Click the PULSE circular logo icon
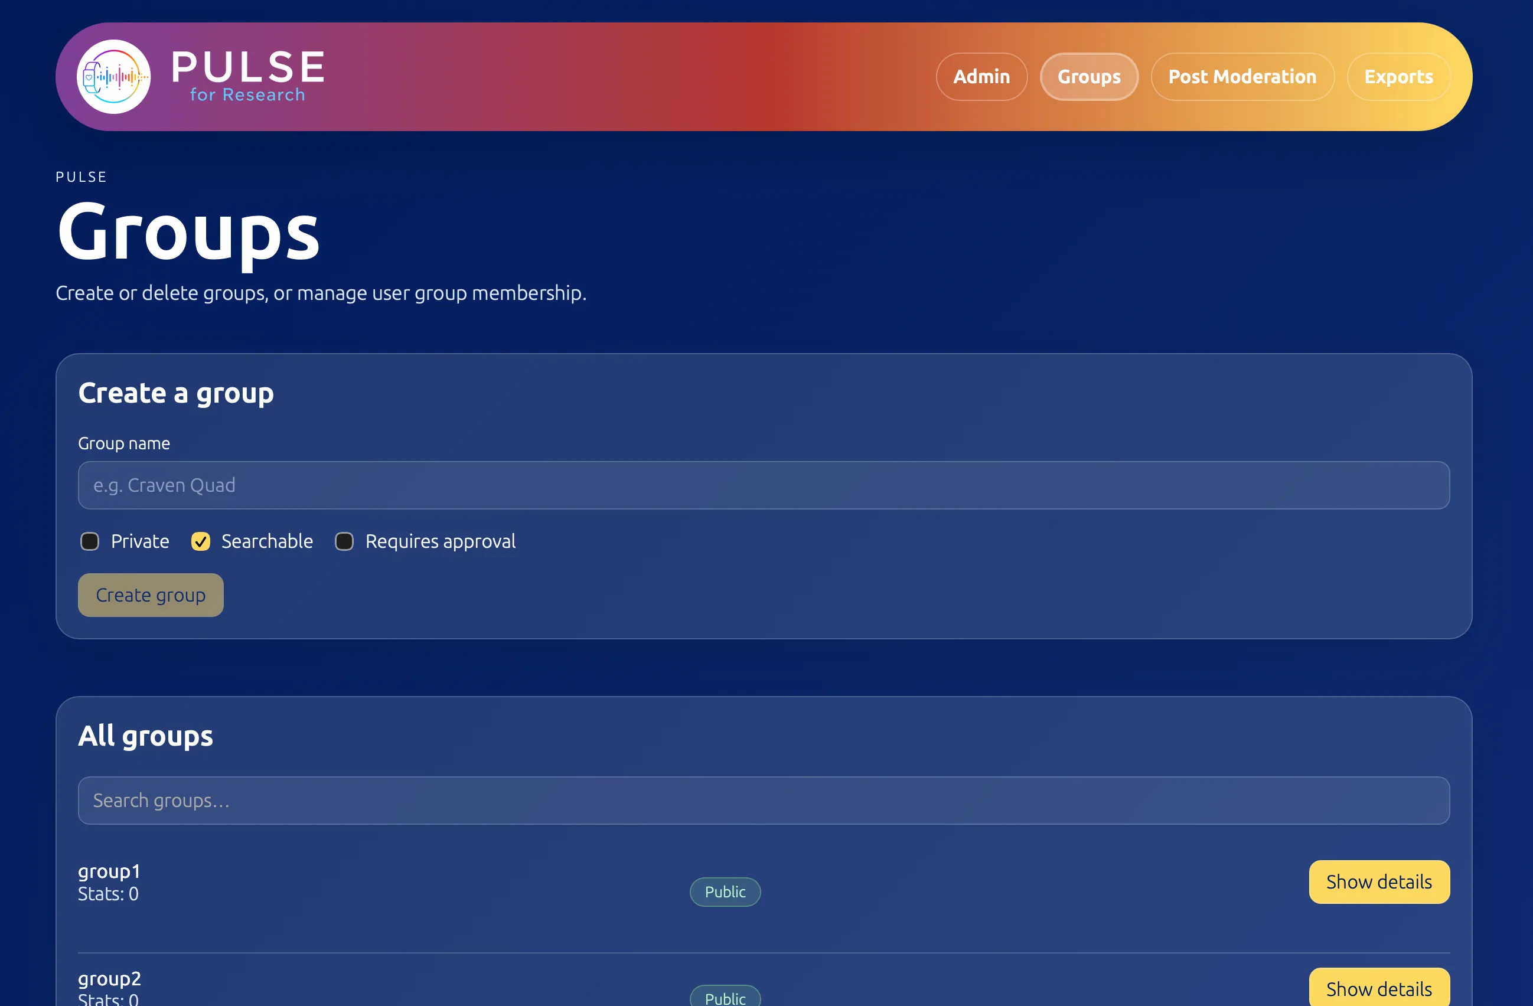 click(113, 77)
